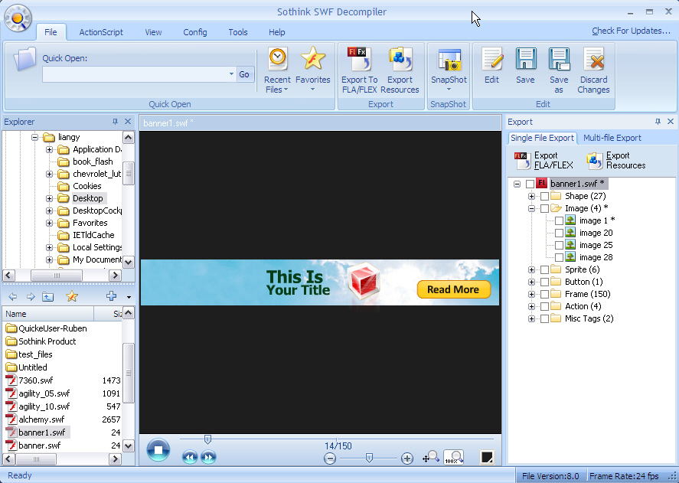Rewind to the previous frame
This screenshot has height=483, width=679.
(190, 457)
